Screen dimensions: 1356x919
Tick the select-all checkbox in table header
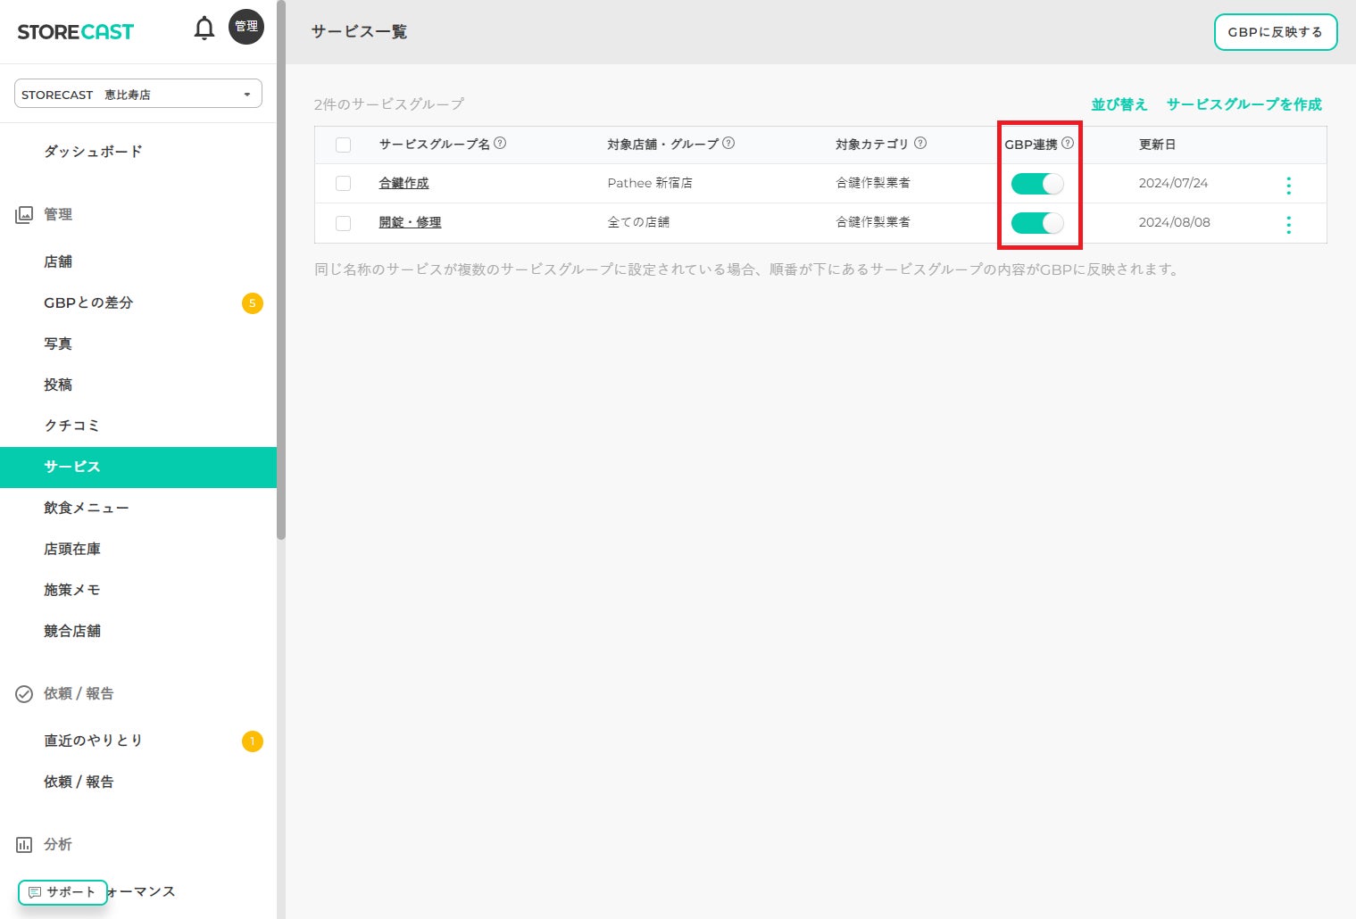coord(343,145)
